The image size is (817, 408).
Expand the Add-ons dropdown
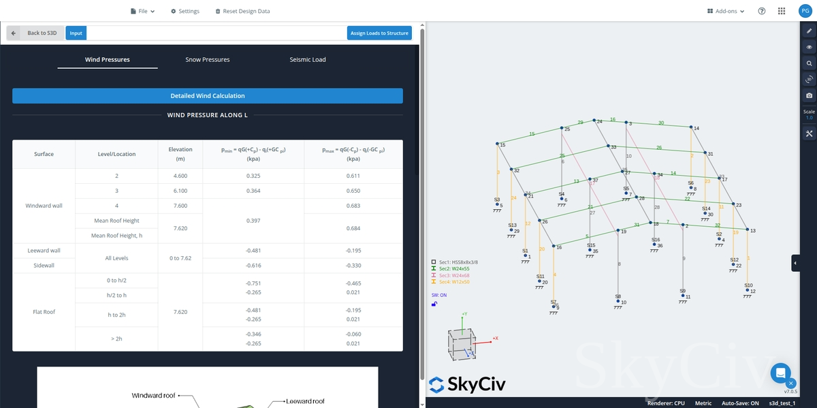(726, 12)
